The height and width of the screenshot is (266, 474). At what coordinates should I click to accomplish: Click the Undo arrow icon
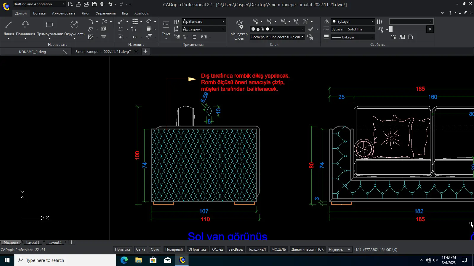click(x=110, y=4)
